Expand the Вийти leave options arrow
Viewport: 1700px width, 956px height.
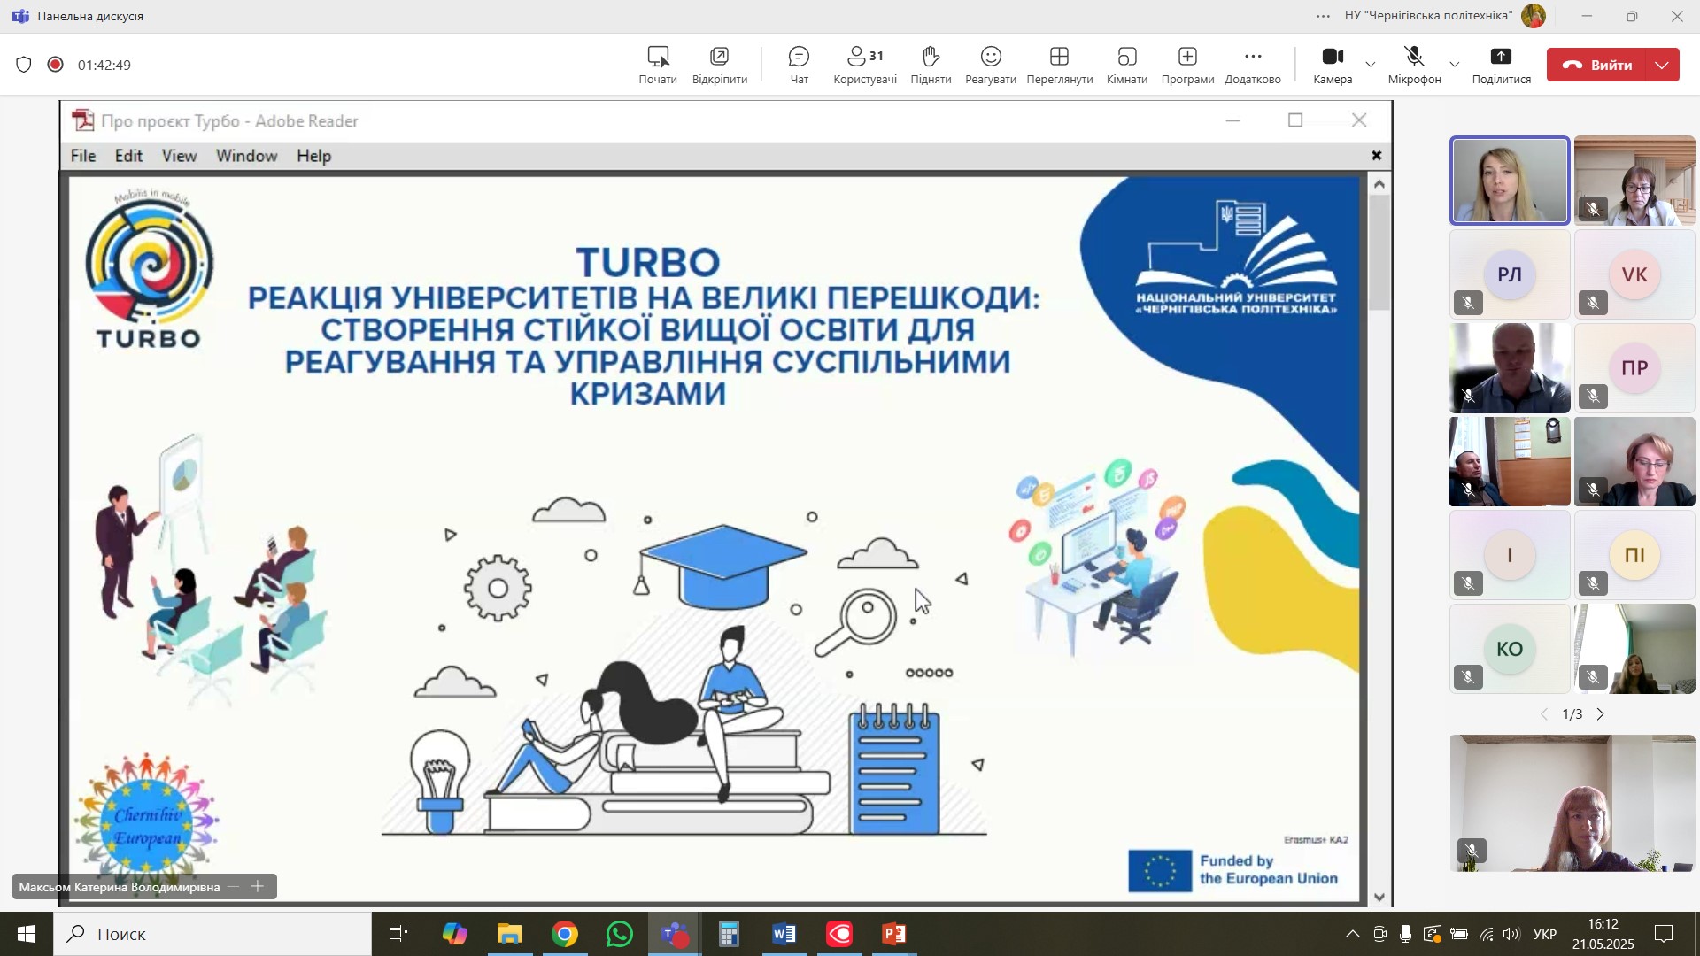click(x=1662, y=65)
